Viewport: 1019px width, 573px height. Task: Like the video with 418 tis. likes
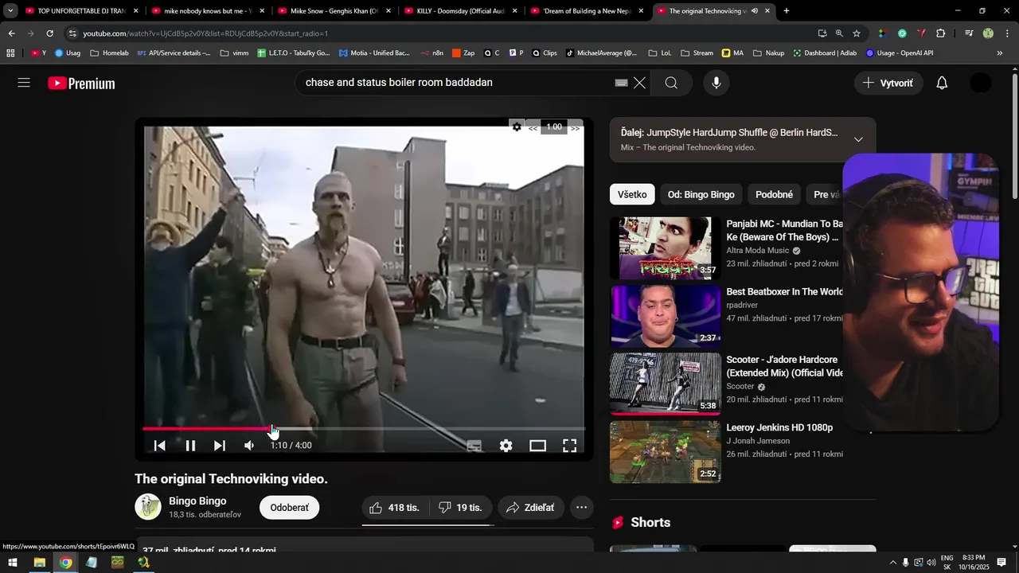click(395, 508)
